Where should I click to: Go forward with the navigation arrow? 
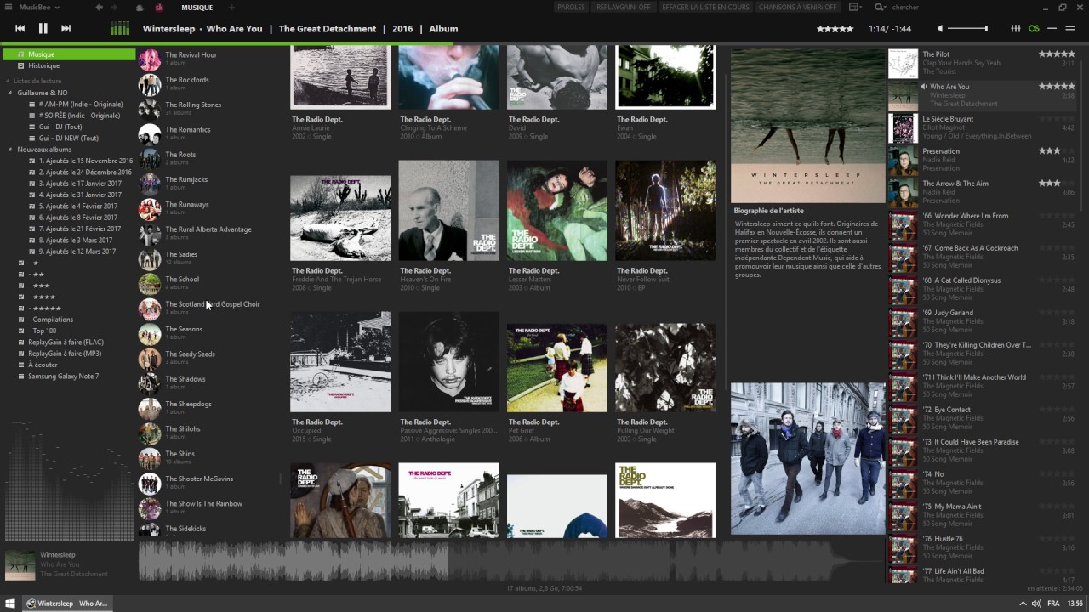pos(115,8)
